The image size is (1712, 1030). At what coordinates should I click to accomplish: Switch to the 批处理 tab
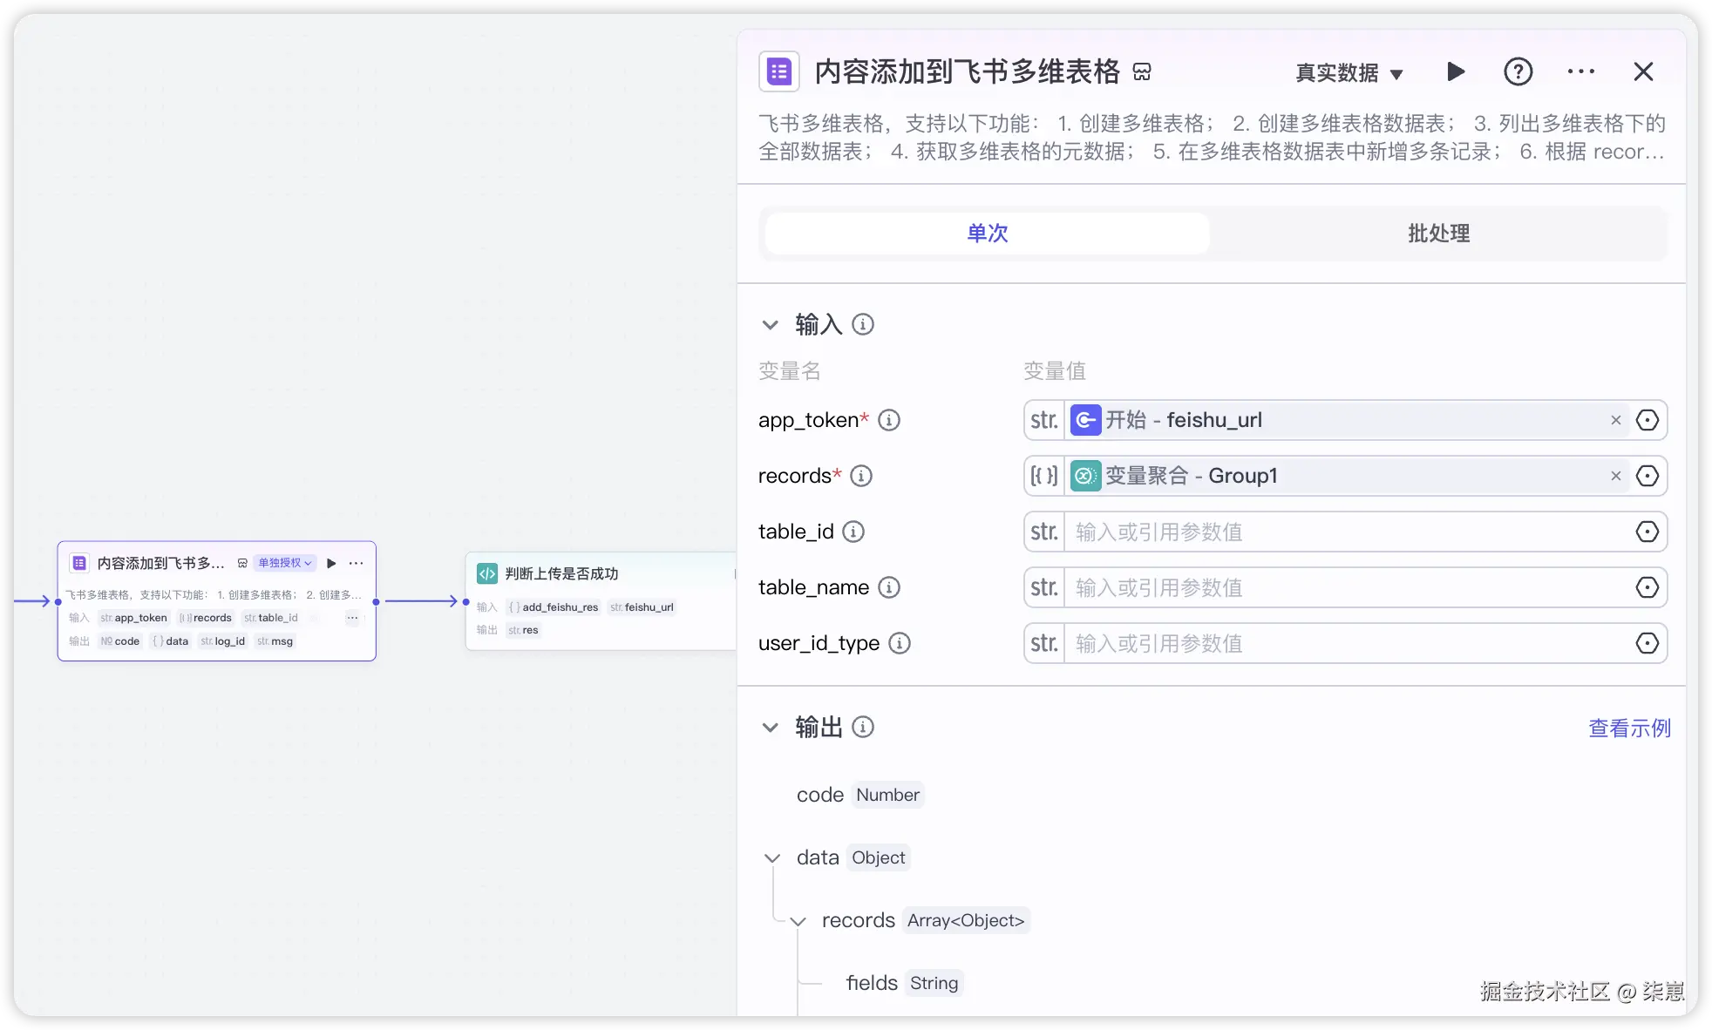point(1438,234)
